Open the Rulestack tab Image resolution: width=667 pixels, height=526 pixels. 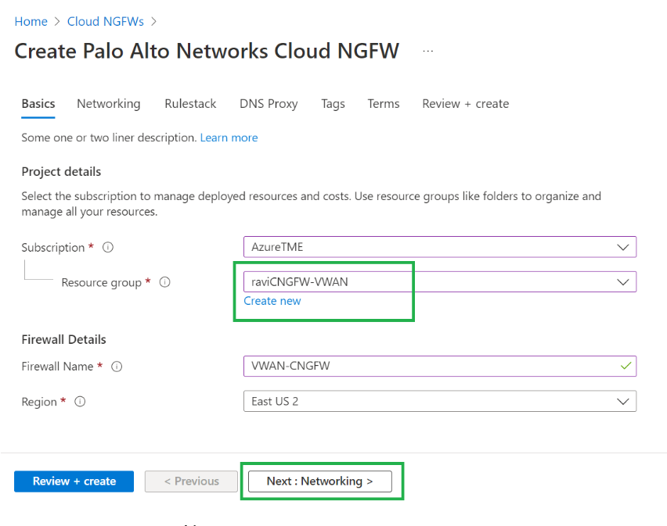point(189,104)
